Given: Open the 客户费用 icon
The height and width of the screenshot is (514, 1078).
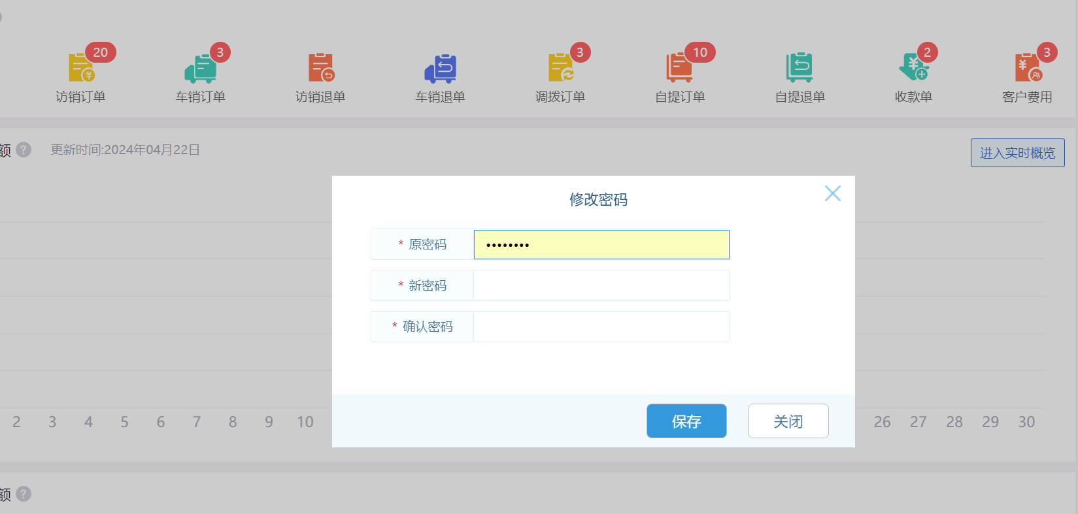Looking at the screenshot, I should (x=1027, y=69).
